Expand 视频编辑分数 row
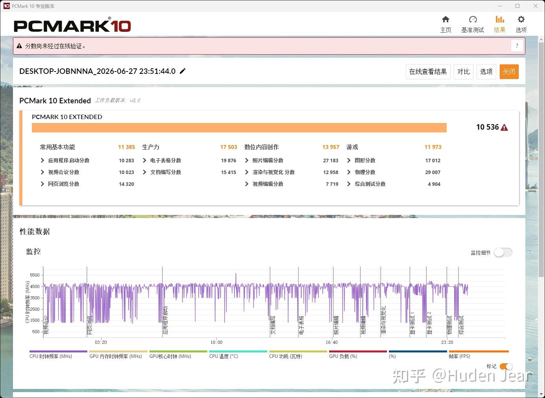This screenshot has width=545, height=398. (247, 184)
